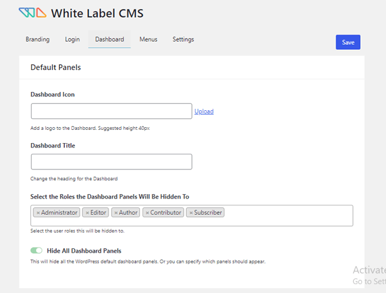Go to the Menus tab
Image resolution: width=386 pixels, height=293 pixels.
148,40
